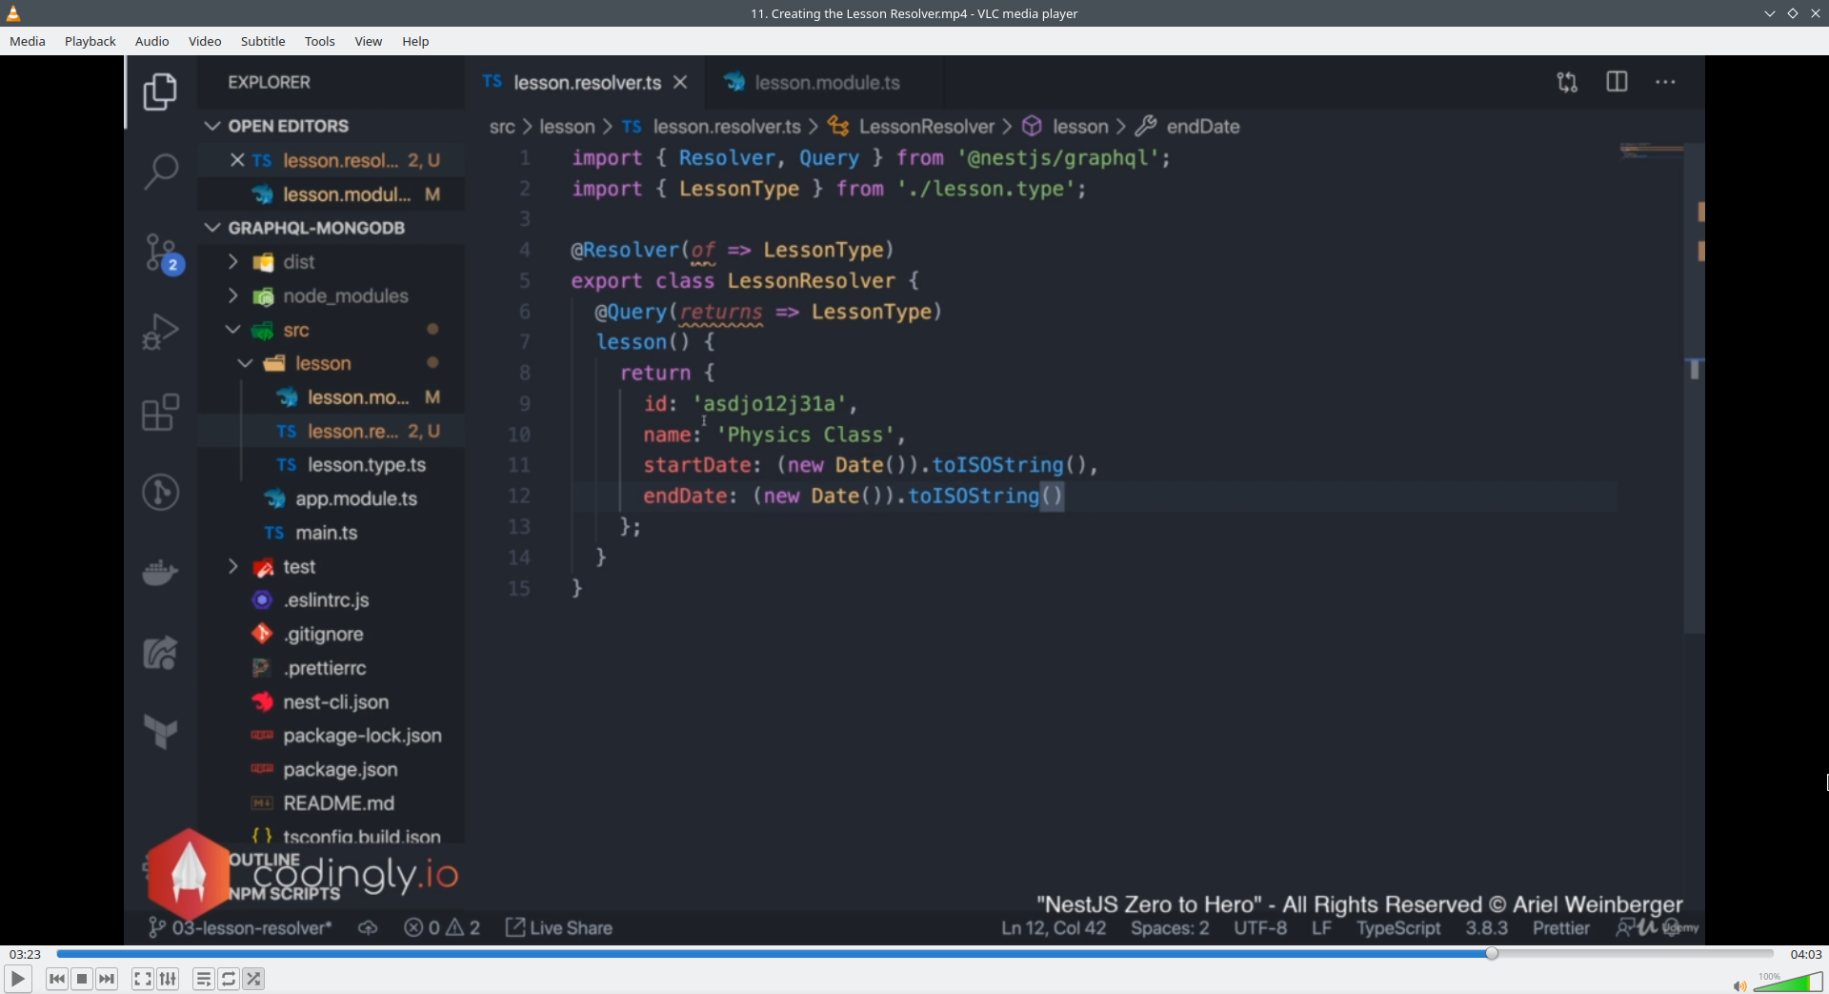
Task: Click the open changes compare icon
Action: point(1567,82)
